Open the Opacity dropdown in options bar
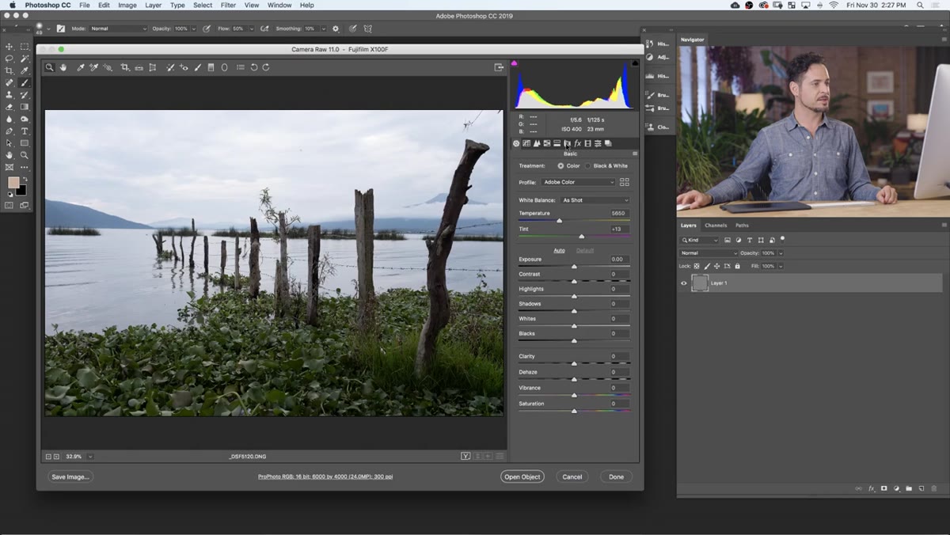This screenshot has height=535, width=950. (x=193, y=28)
